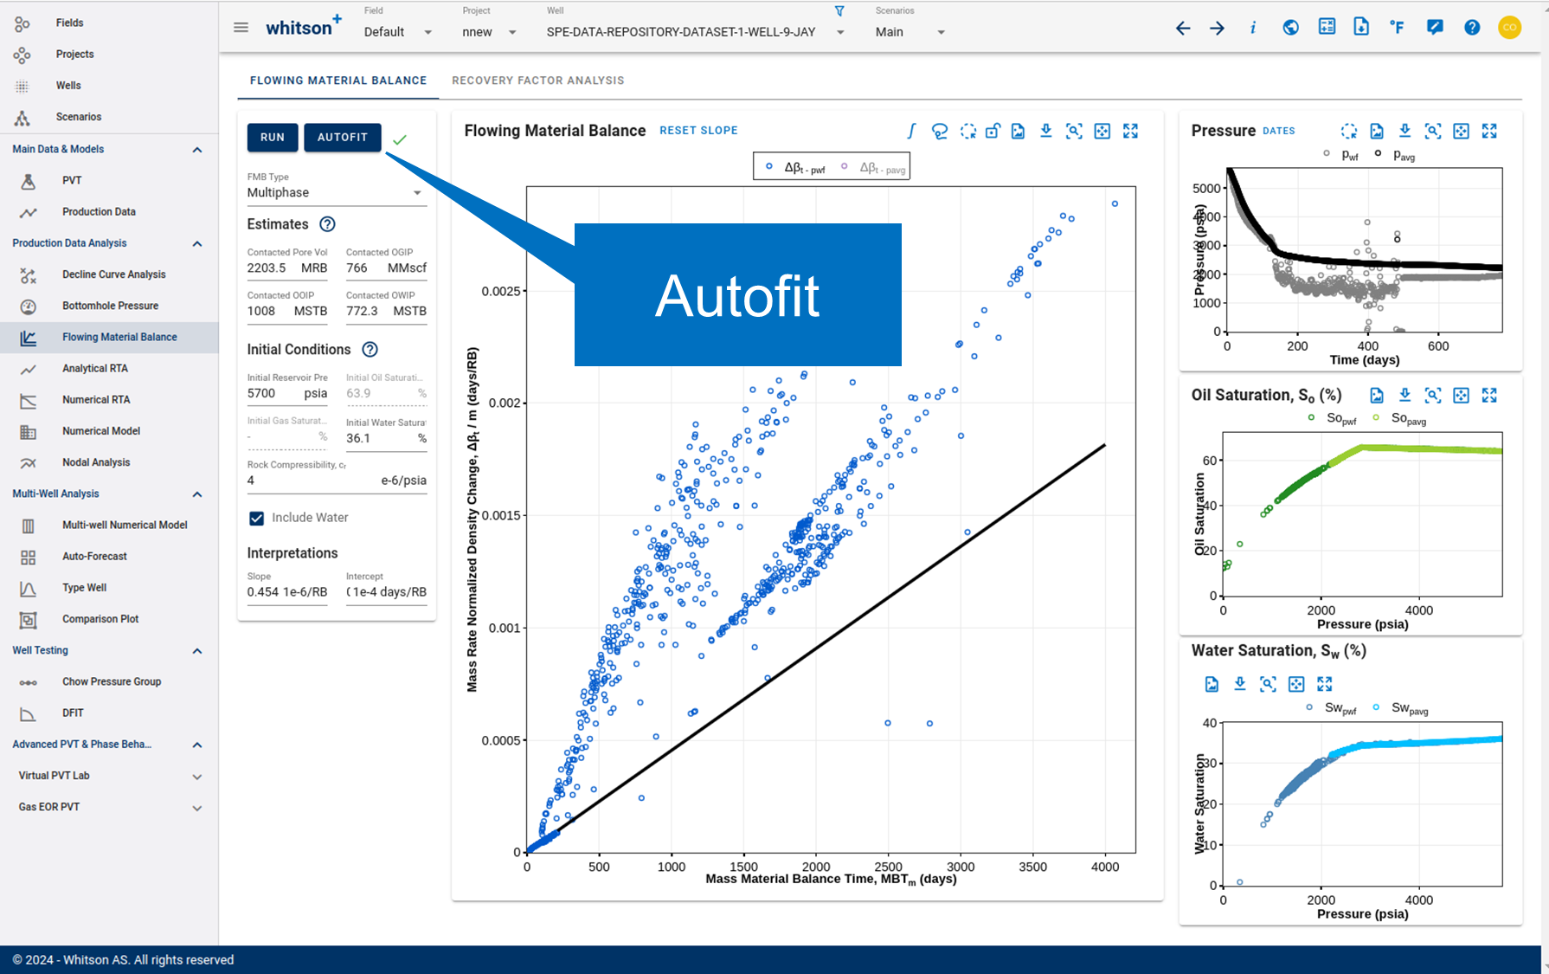Click zoom icon in Flowing Material Balance toolbar

click(1074, 131)
